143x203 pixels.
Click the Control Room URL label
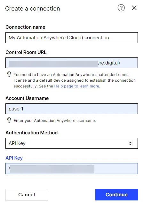click(26, 52)
